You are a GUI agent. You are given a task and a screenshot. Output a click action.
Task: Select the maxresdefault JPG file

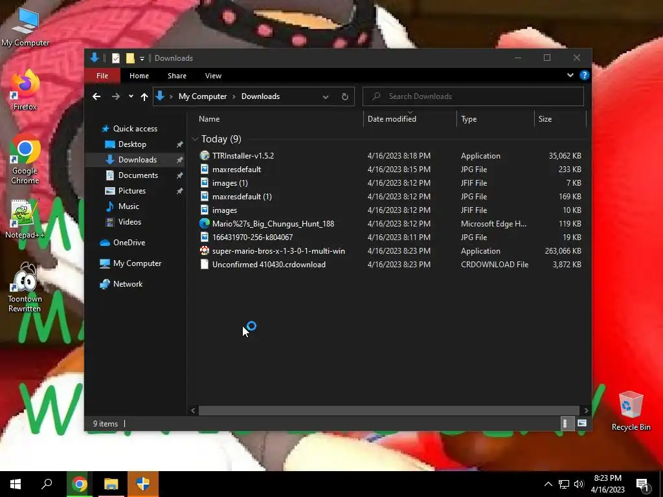pos(236,169)
